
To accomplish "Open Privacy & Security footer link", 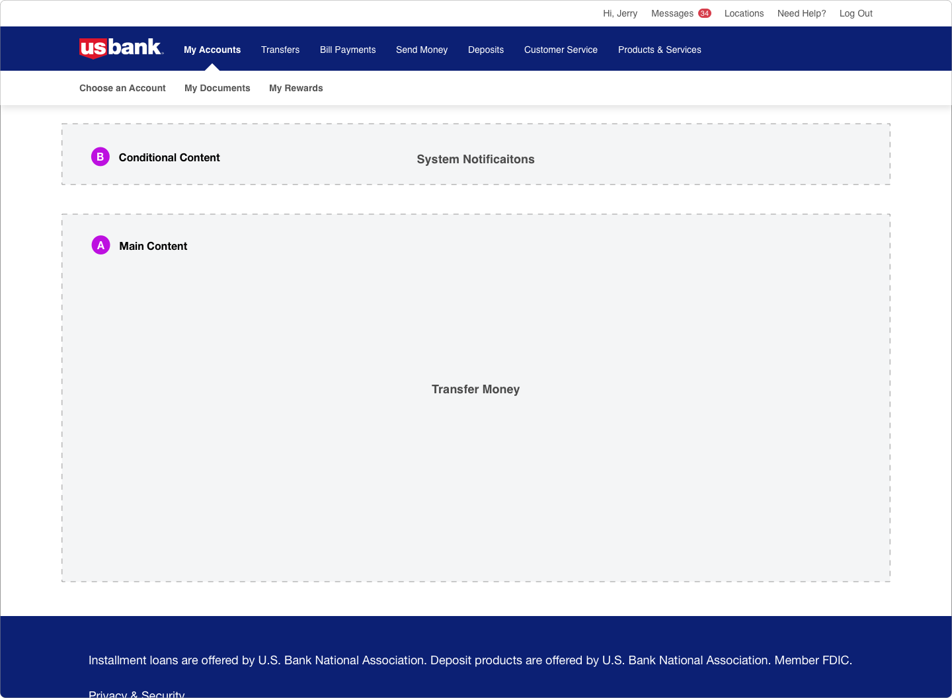I will pos(137,693).
